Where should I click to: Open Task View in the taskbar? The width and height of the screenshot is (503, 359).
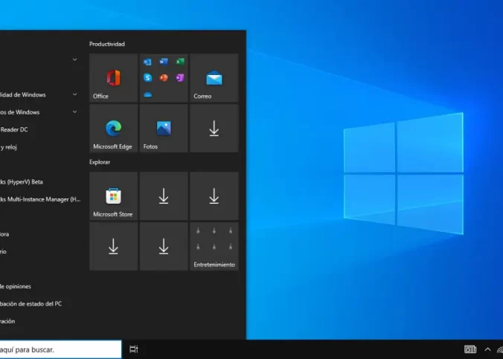(x=134, y=349)
